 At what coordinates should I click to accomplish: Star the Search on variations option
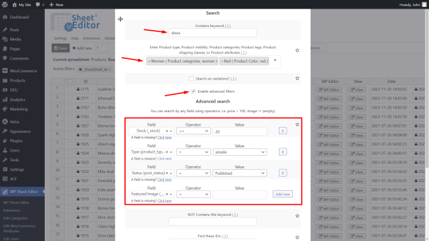tap(297, 78)
